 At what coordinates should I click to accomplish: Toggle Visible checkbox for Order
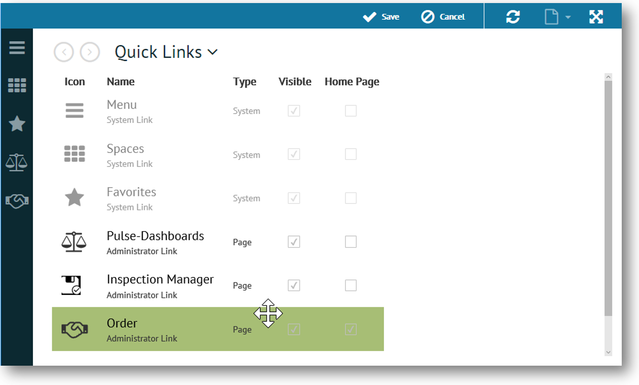coord(294,330)
